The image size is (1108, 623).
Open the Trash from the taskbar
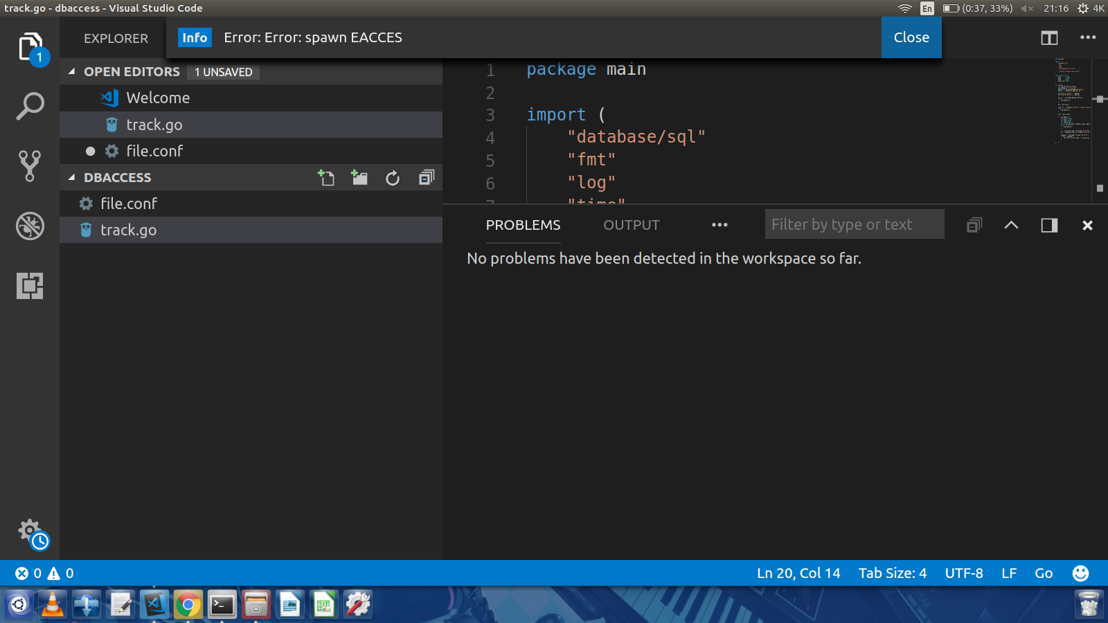point(1089,604)
